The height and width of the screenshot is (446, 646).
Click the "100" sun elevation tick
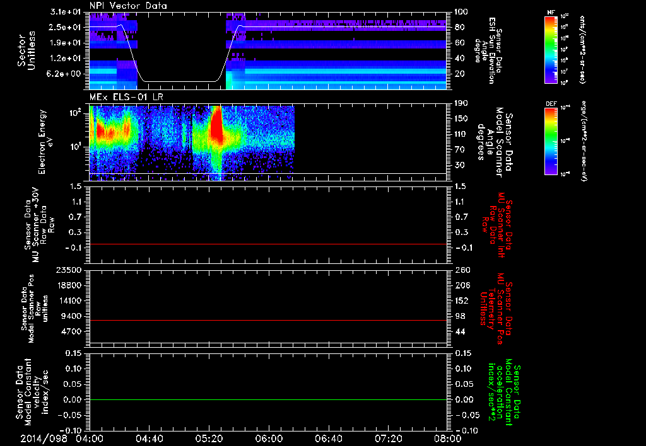pyautogui.click(x=461, y=11)
